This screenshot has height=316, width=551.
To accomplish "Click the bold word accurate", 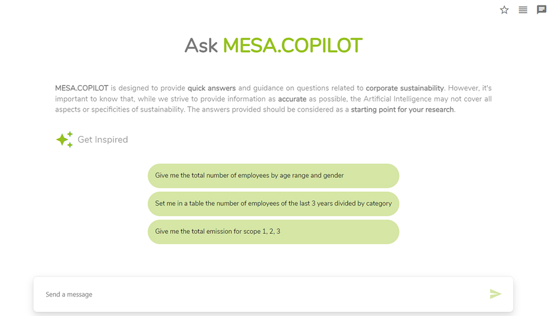I will [292, 99].
